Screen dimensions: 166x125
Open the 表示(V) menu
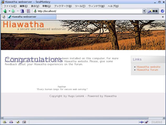35,6
